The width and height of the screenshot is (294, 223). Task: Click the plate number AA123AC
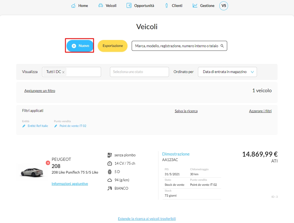tap(170, 160)
